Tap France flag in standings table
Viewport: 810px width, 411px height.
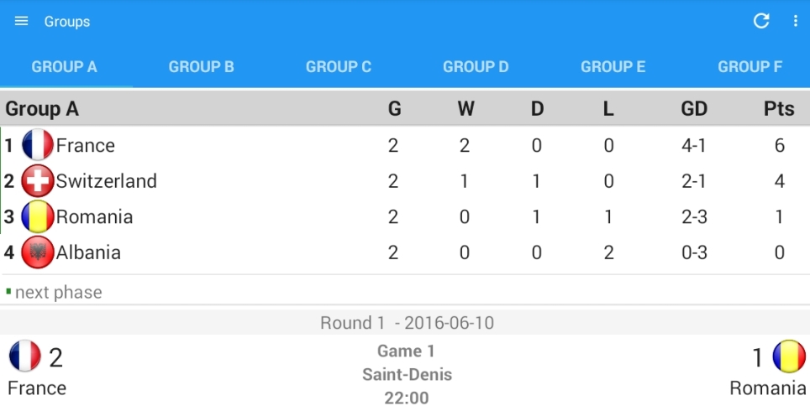38,145
